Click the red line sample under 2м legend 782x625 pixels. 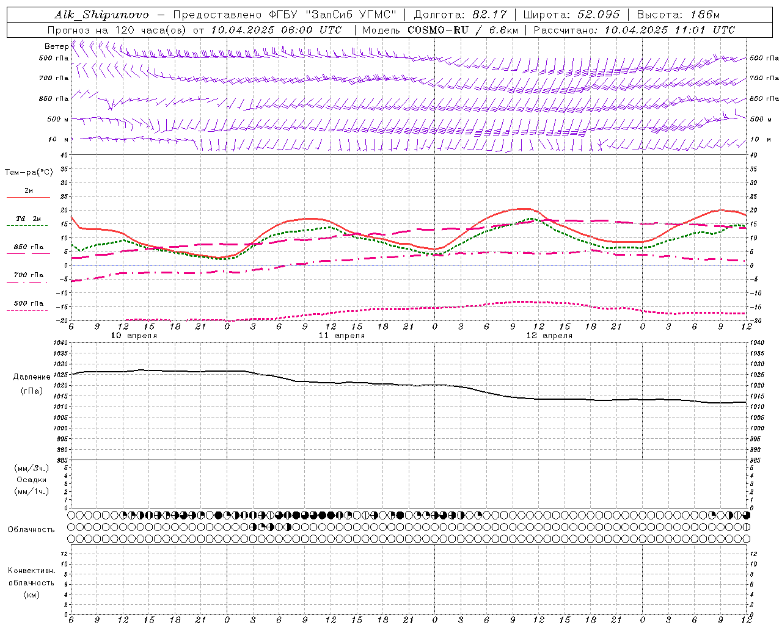(x=28, y=198)
